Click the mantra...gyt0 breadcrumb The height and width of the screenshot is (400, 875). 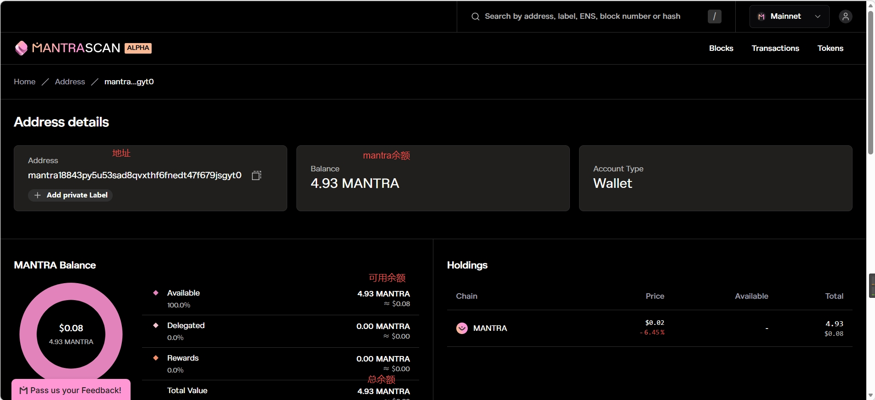point(129,82)
